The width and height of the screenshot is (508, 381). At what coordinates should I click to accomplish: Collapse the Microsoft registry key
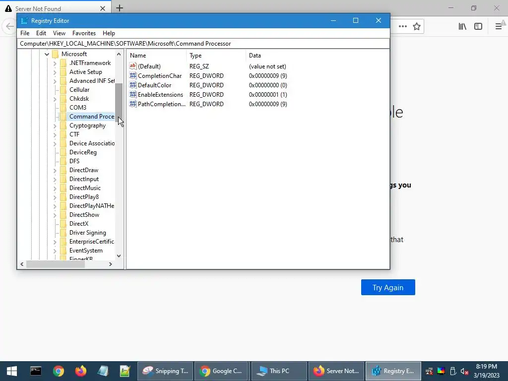coord(47,54)
